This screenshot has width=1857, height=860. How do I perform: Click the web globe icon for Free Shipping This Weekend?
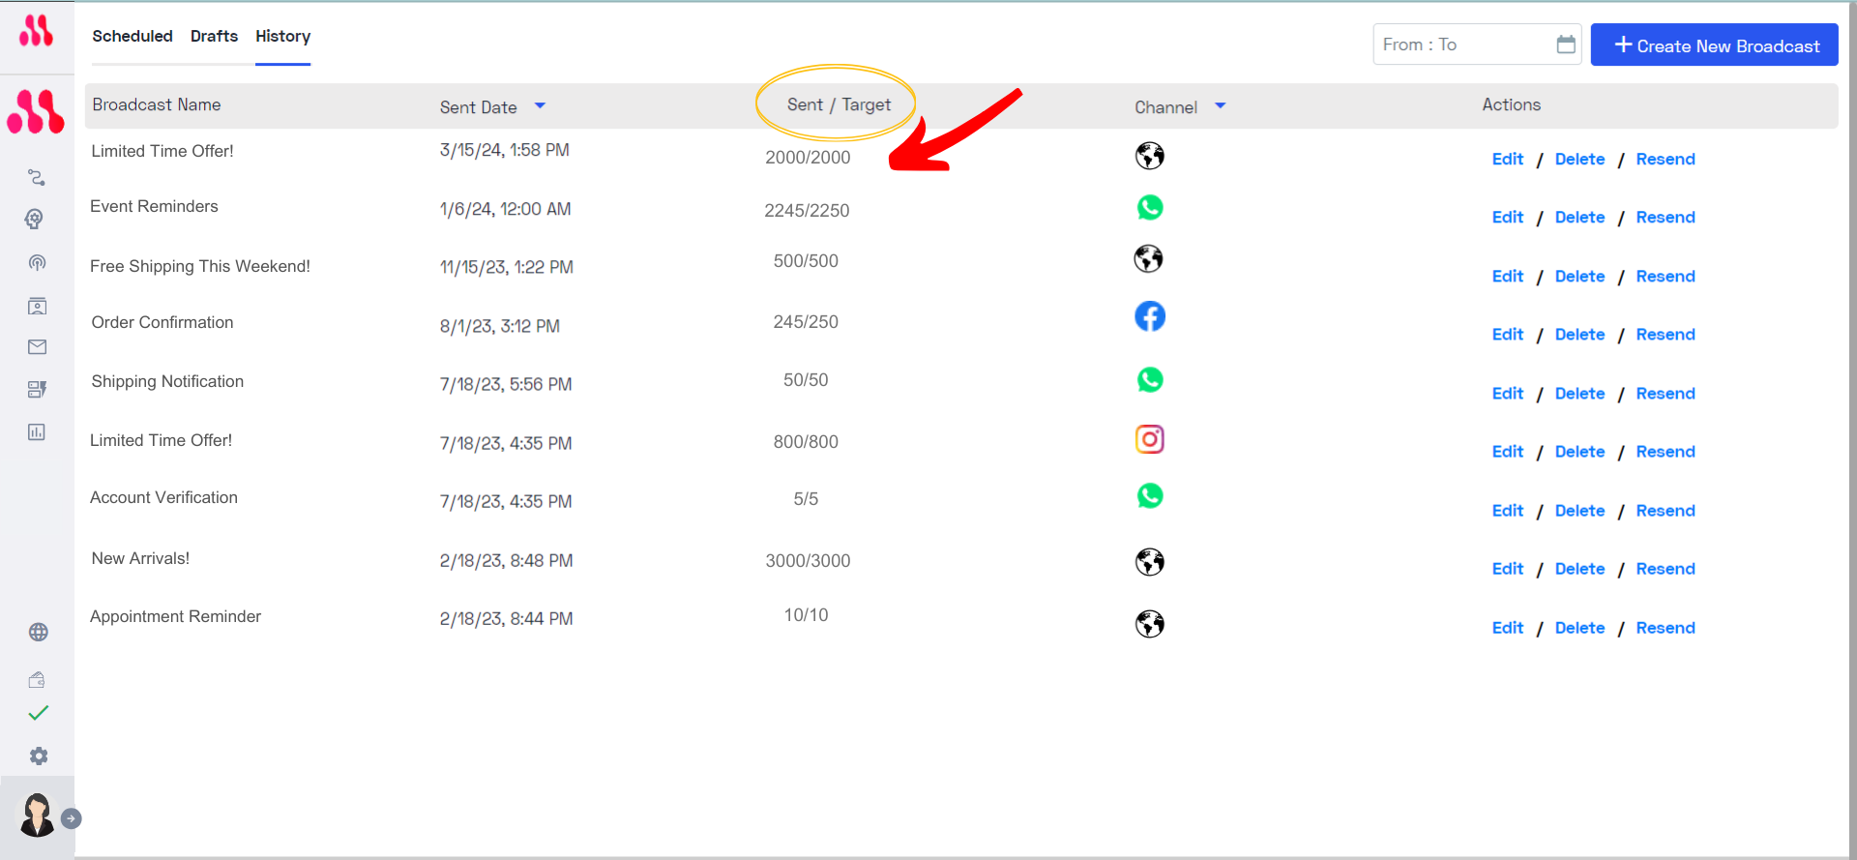[1148, 258]
